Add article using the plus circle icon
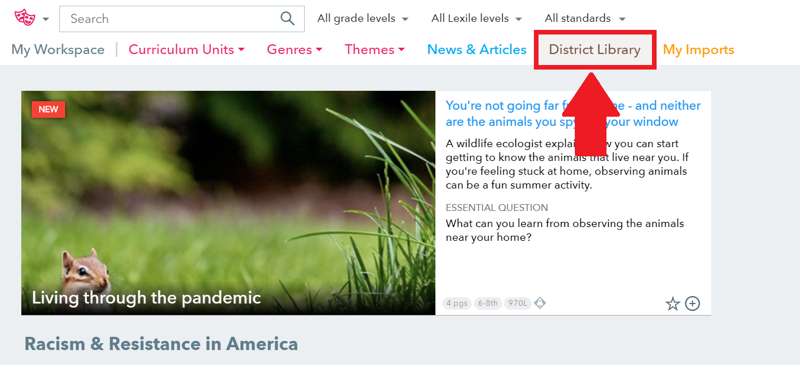Viewport: 800px width, 365px height. [x=692, y=303]
